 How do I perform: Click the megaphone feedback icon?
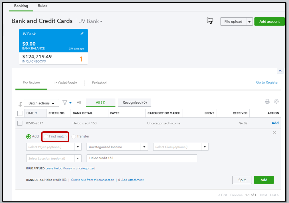pyautogui.click(x=210, y=21)
